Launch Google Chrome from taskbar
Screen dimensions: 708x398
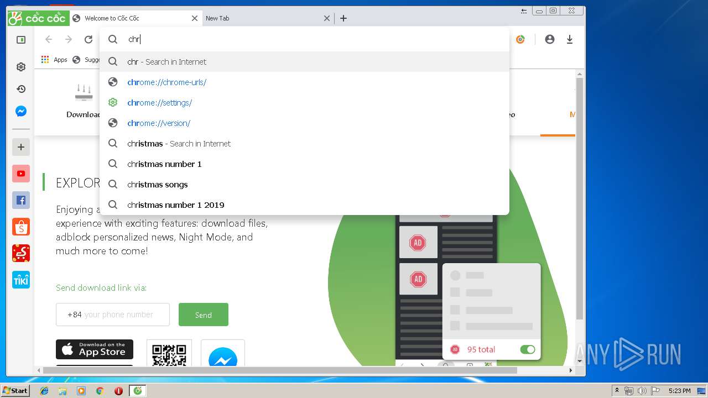(100, 391)
